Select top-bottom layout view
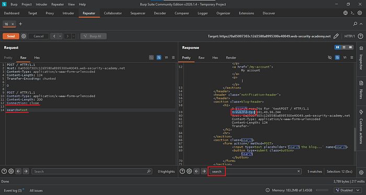 (344, 48)
